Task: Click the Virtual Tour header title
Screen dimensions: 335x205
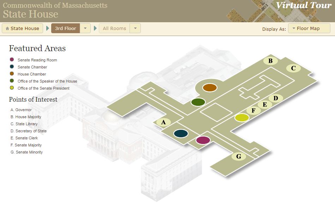Action: click(x=304, y=5)
